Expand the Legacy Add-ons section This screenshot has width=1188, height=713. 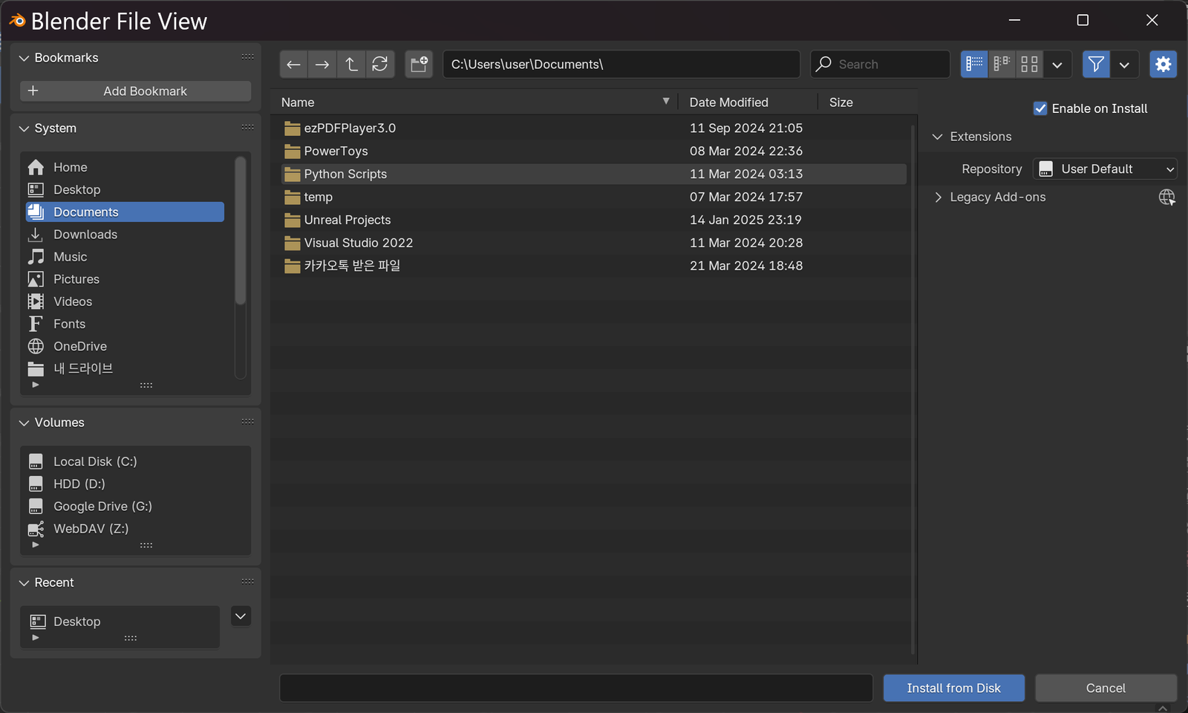pyautogui.click(x=938, y=198)
